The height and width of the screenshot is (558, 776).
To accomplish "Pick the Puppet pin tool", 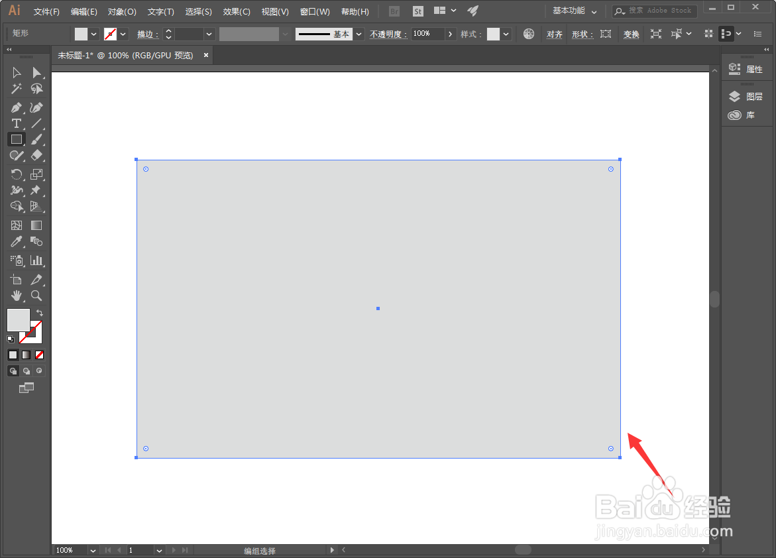I will point(36,190).
